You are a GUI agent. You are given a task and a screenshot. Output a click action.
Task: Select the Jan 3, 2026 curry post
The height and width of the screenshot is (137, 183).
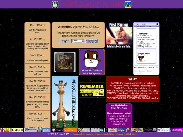(38, 58)
